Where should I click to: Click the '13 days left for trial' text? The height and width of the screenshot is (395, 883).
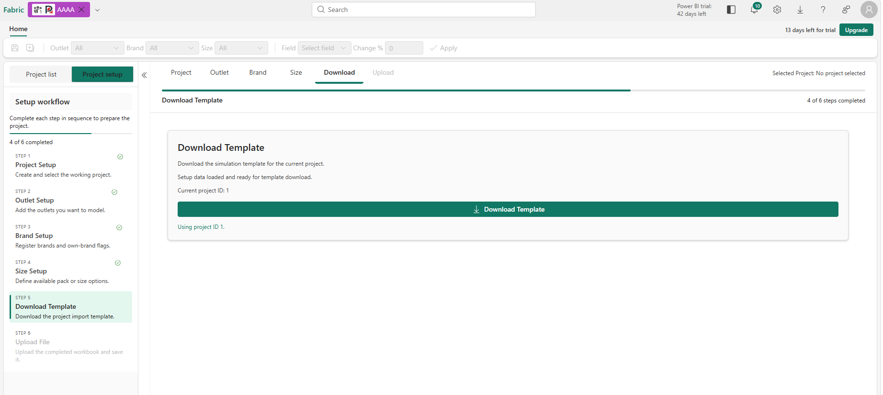coord(810,30)
